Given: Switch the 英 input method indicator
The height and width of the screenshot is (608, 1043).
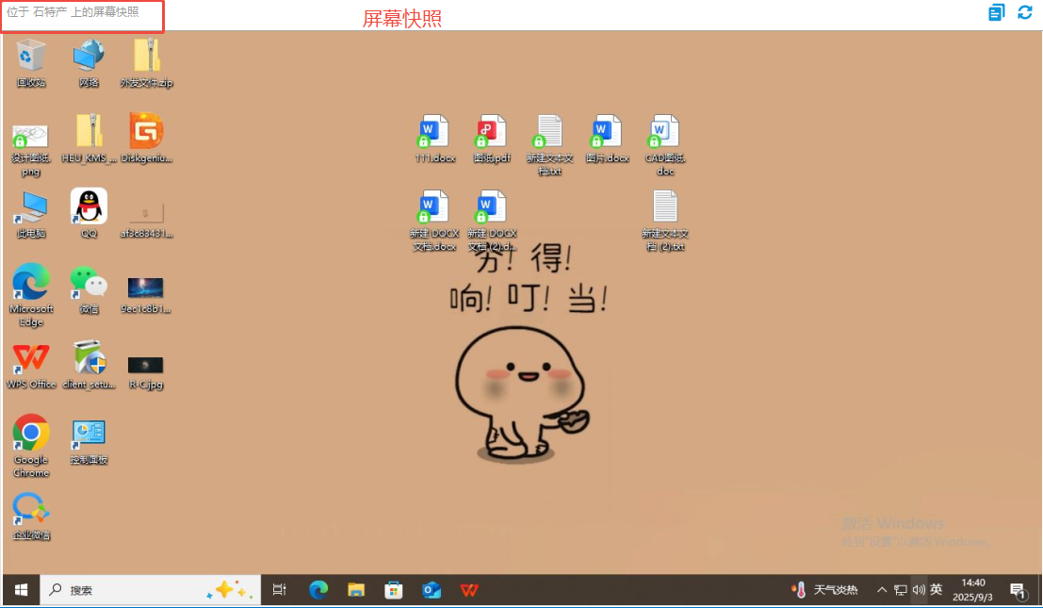Looking at the screenshot, I should (x=936, y=589).
